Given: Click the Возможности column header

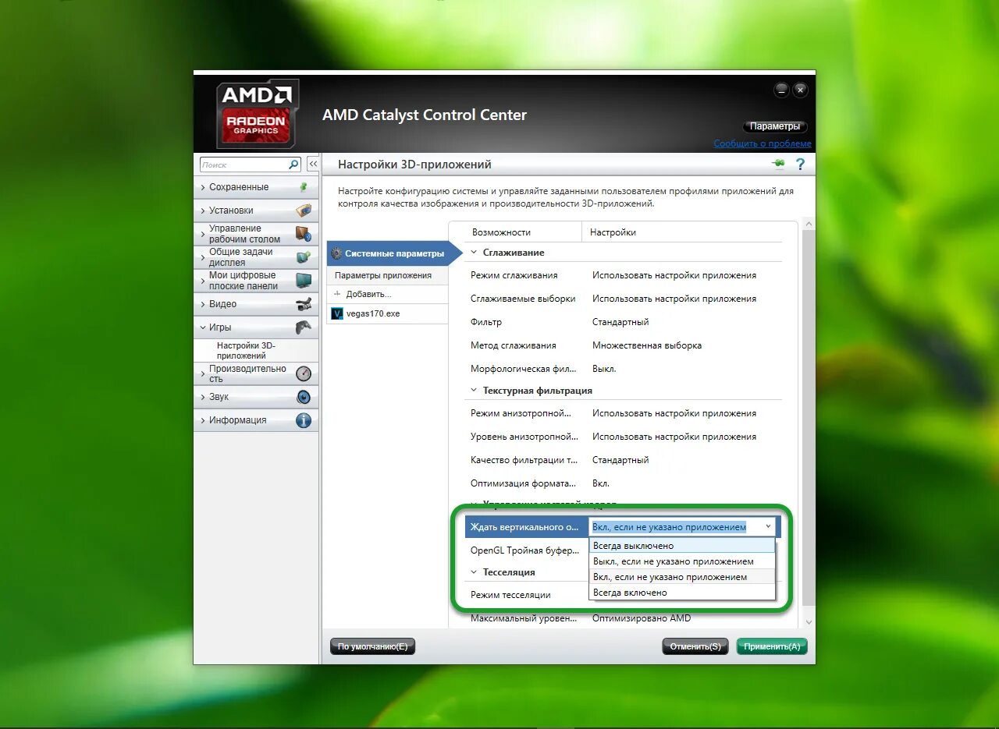Looking at the screenshot, I should [x=501, y=232].
